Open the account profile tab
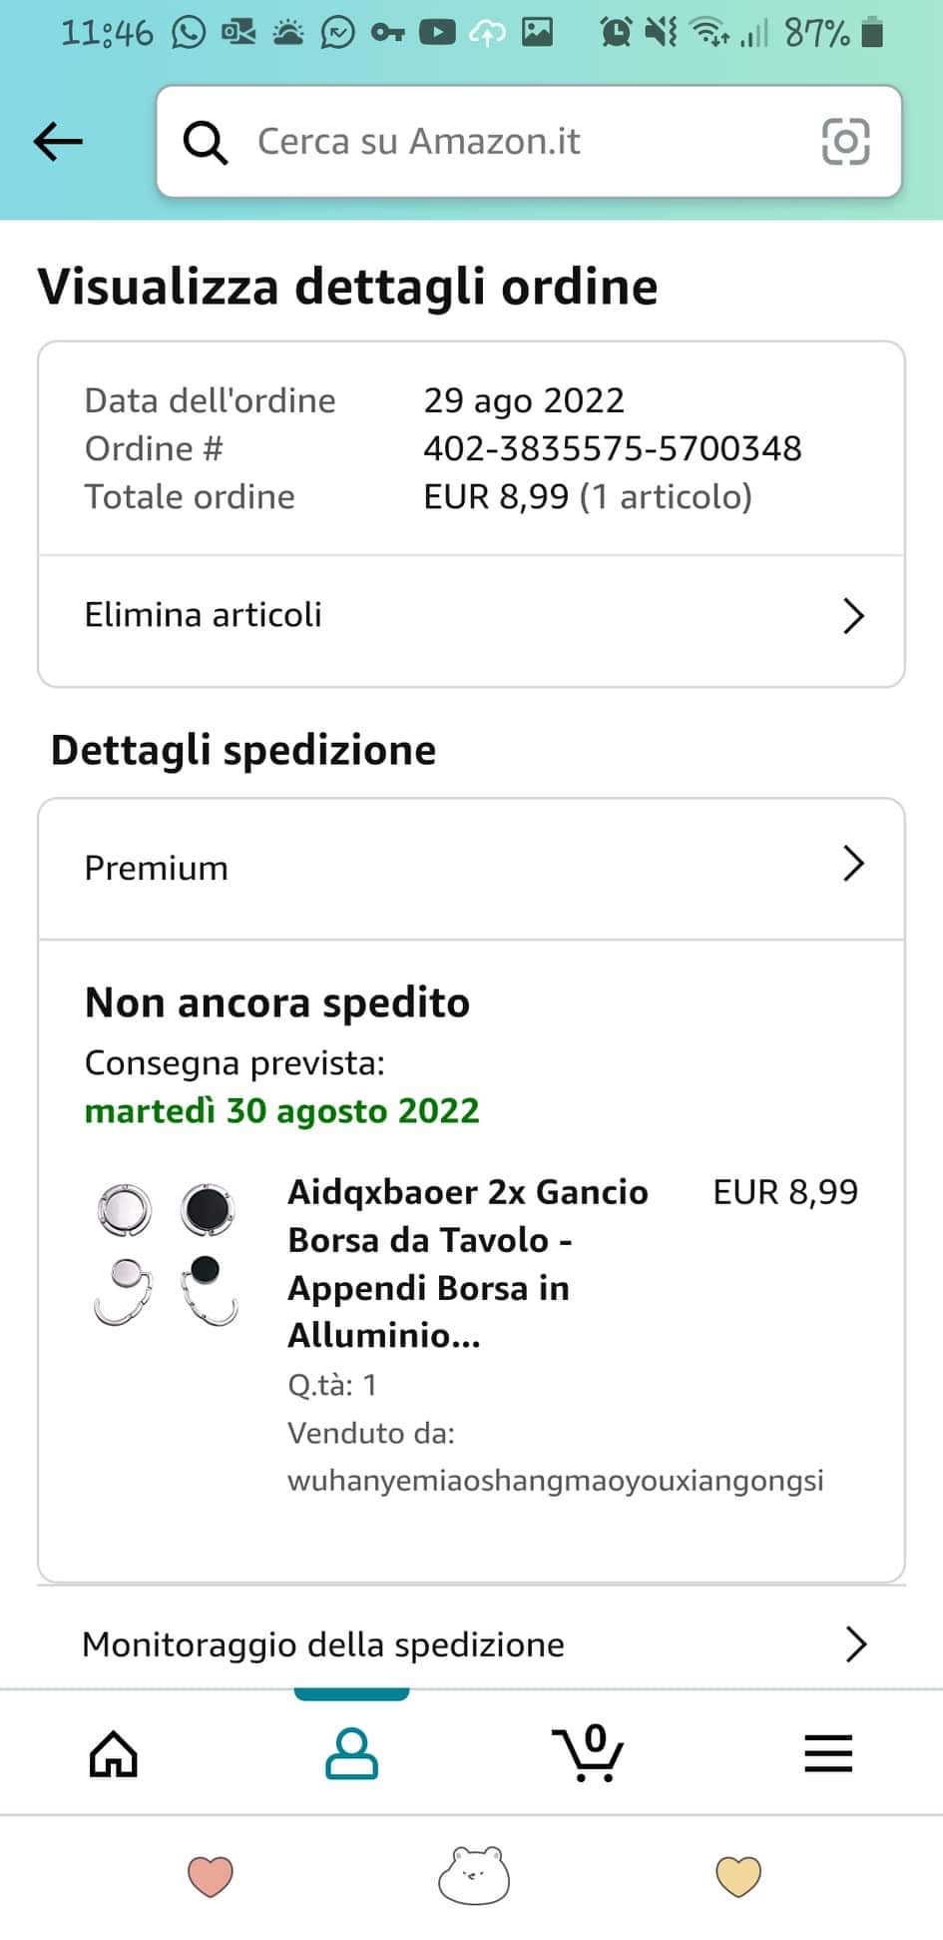The image size is (943, 1940). coord(351,1753)
